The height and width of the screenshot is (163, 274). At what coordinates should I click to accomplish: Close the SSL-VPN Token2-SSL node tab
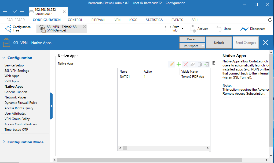coord(85,27)
